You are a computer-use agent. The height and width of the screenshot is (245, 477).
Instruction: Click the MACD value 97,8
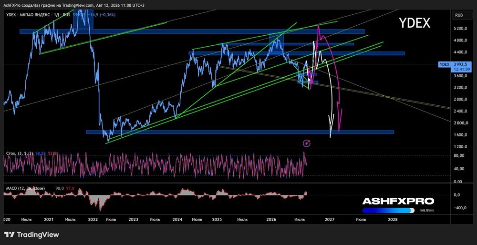pos(70,188)
